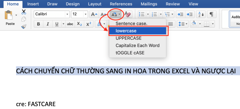
Task: Expand the underline style arrow
Action: coord(63,24)
